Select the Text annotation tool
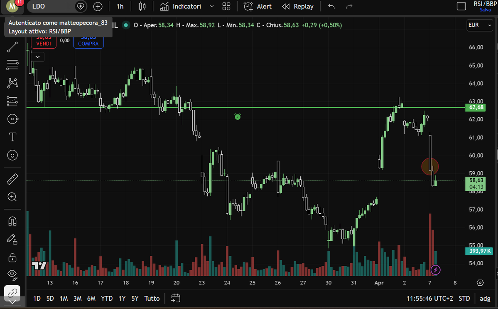498x309 pixels. click(x=12, y=137)
